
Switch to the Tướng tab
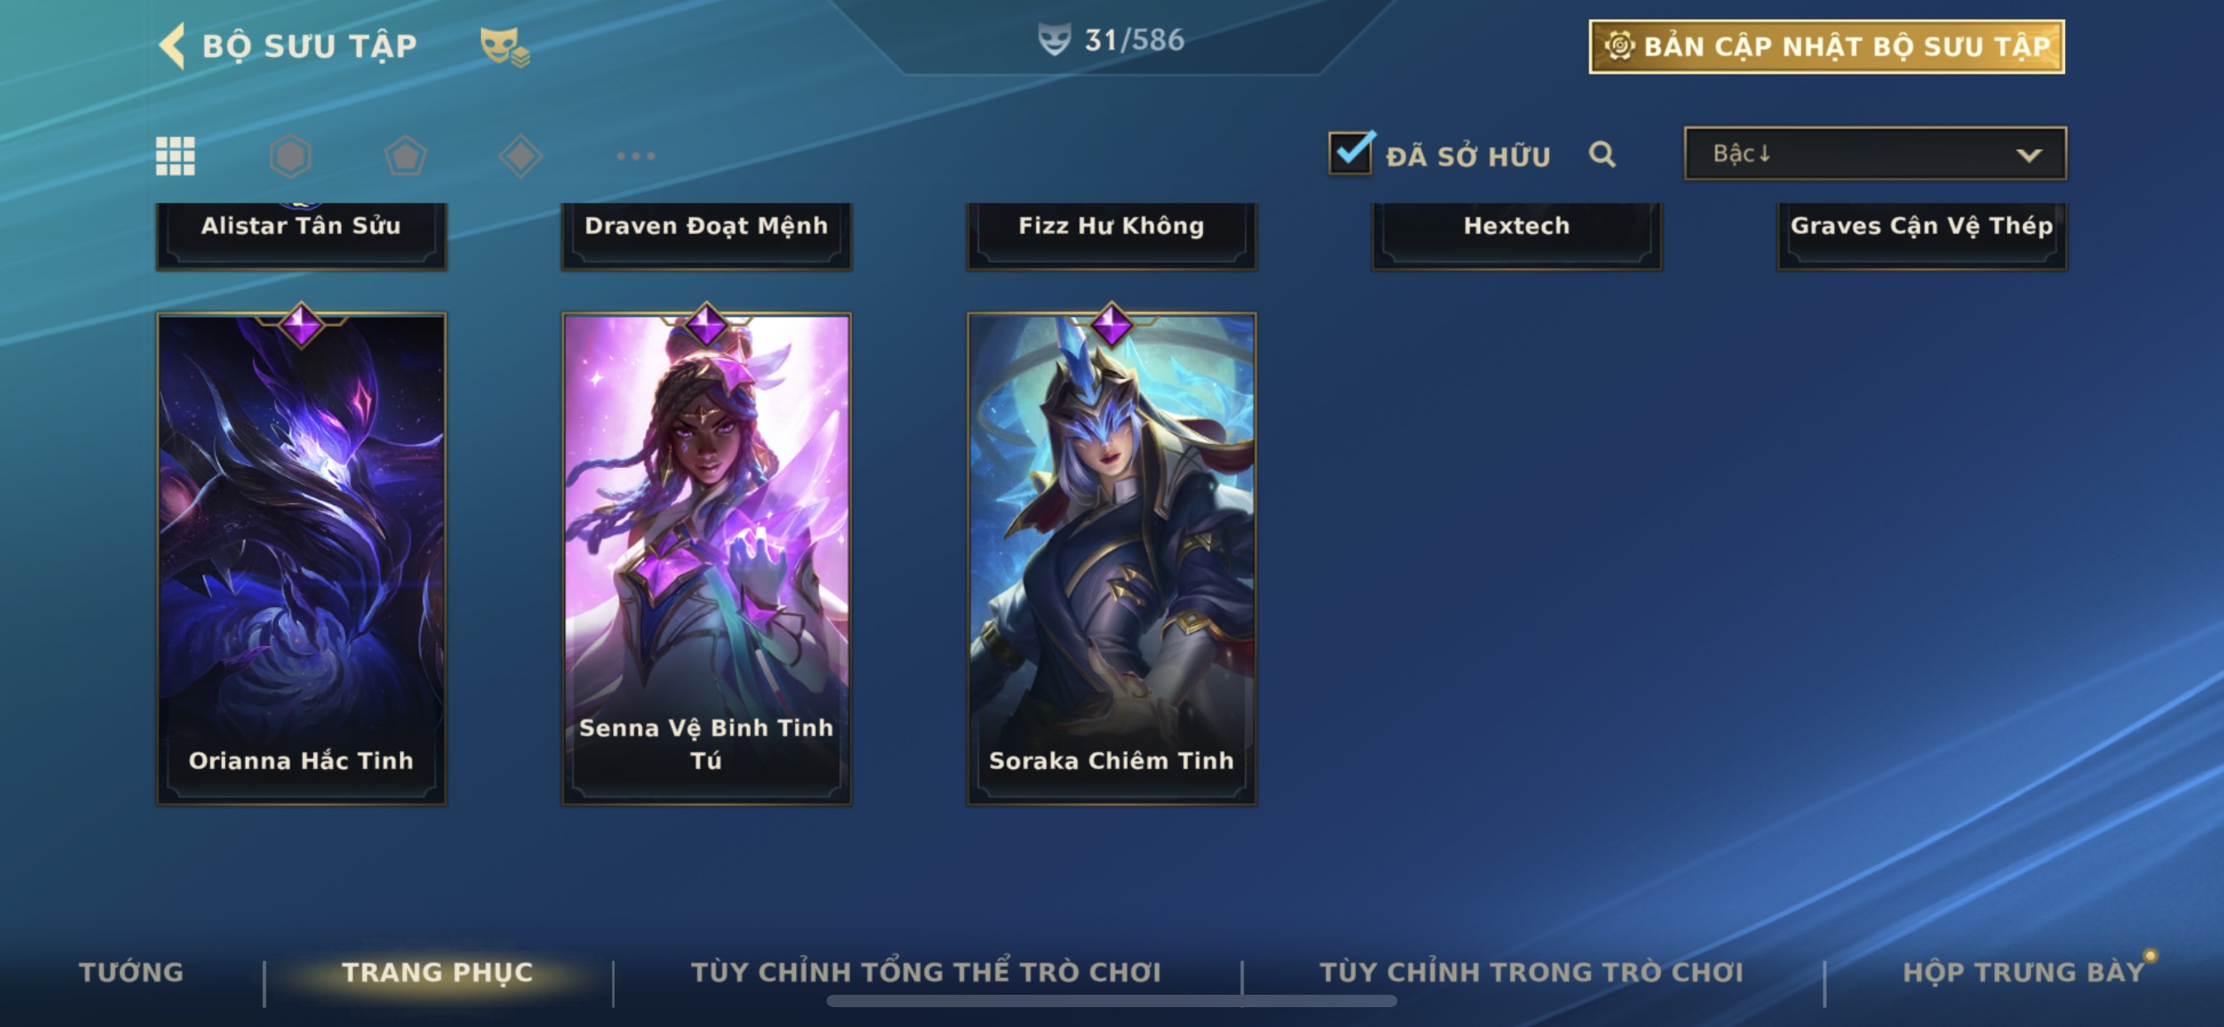pos(132,972)
